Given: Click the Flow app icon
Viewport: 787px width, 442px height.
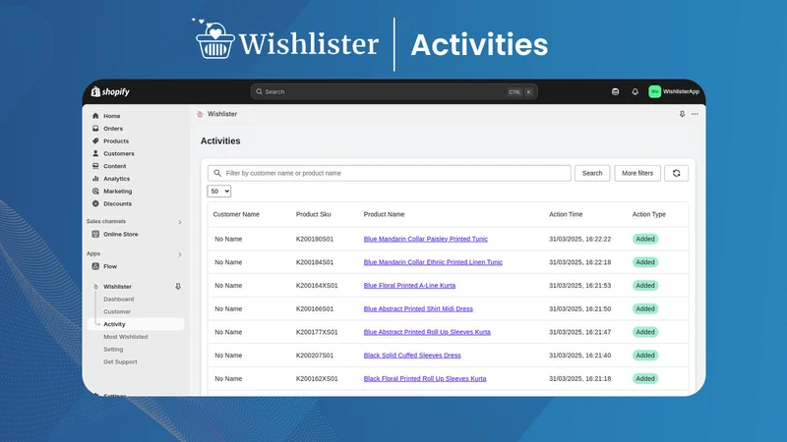Looking at the screenshot, I should (95, 266).
